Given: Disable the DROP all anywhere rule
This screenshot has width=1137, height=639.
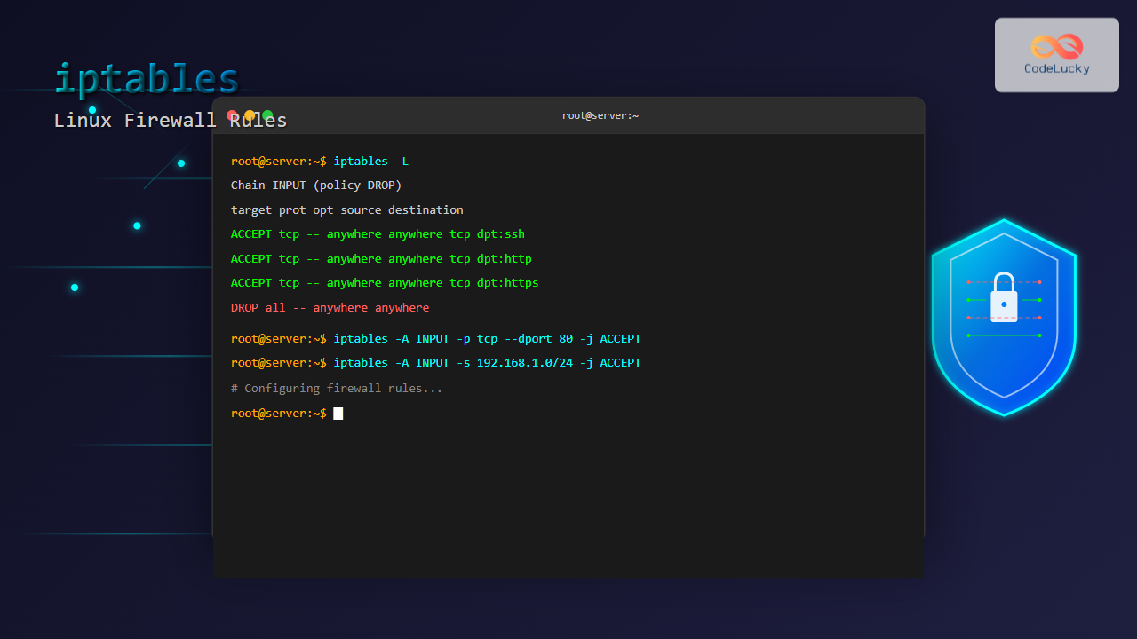Looking at the screenshot, I should pos(329,307).
